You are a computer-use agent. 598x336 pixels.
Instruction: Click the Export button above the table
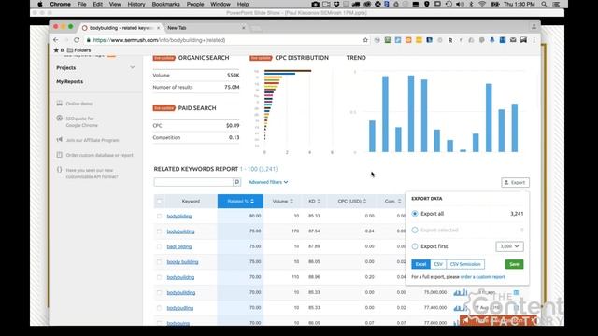coord(515,183)
